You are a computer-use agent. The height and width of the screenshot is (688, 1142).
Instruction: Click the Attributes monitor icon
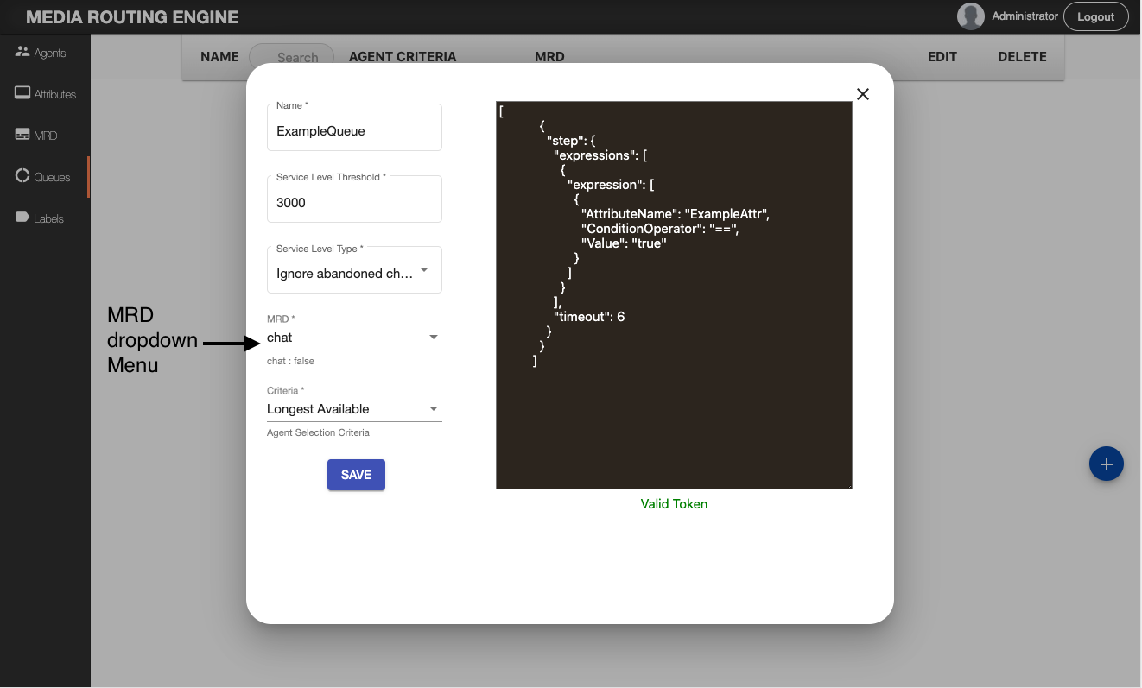22,93
